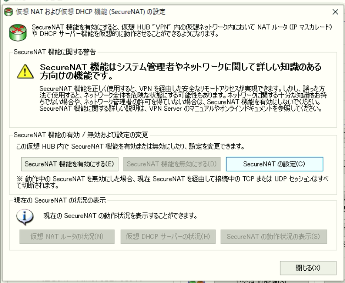The image size is (345, 283).
Task: Close dialog with 閉じる(X) button
Action: point(308,268)
